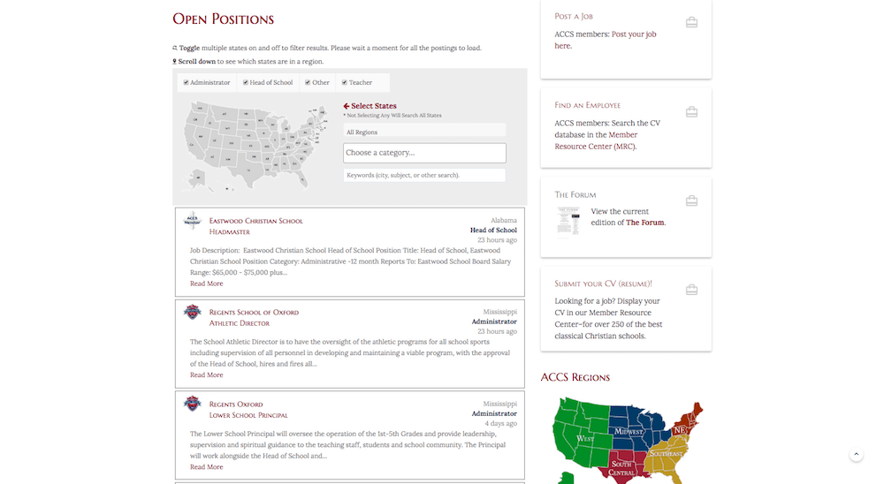The height and width of the screenshot is (484, 884).
Task: Click the briefcase icon in Post a Job
Action: tap(691, 23)
